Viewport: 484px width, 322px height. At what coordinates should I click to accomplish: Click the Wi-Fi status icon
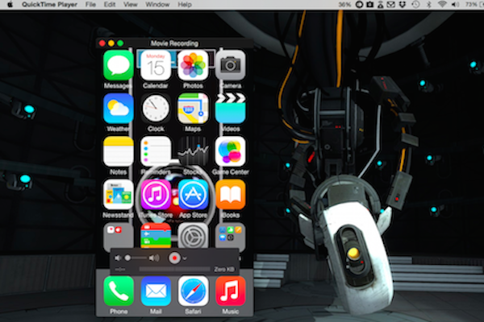coord(442,5)
